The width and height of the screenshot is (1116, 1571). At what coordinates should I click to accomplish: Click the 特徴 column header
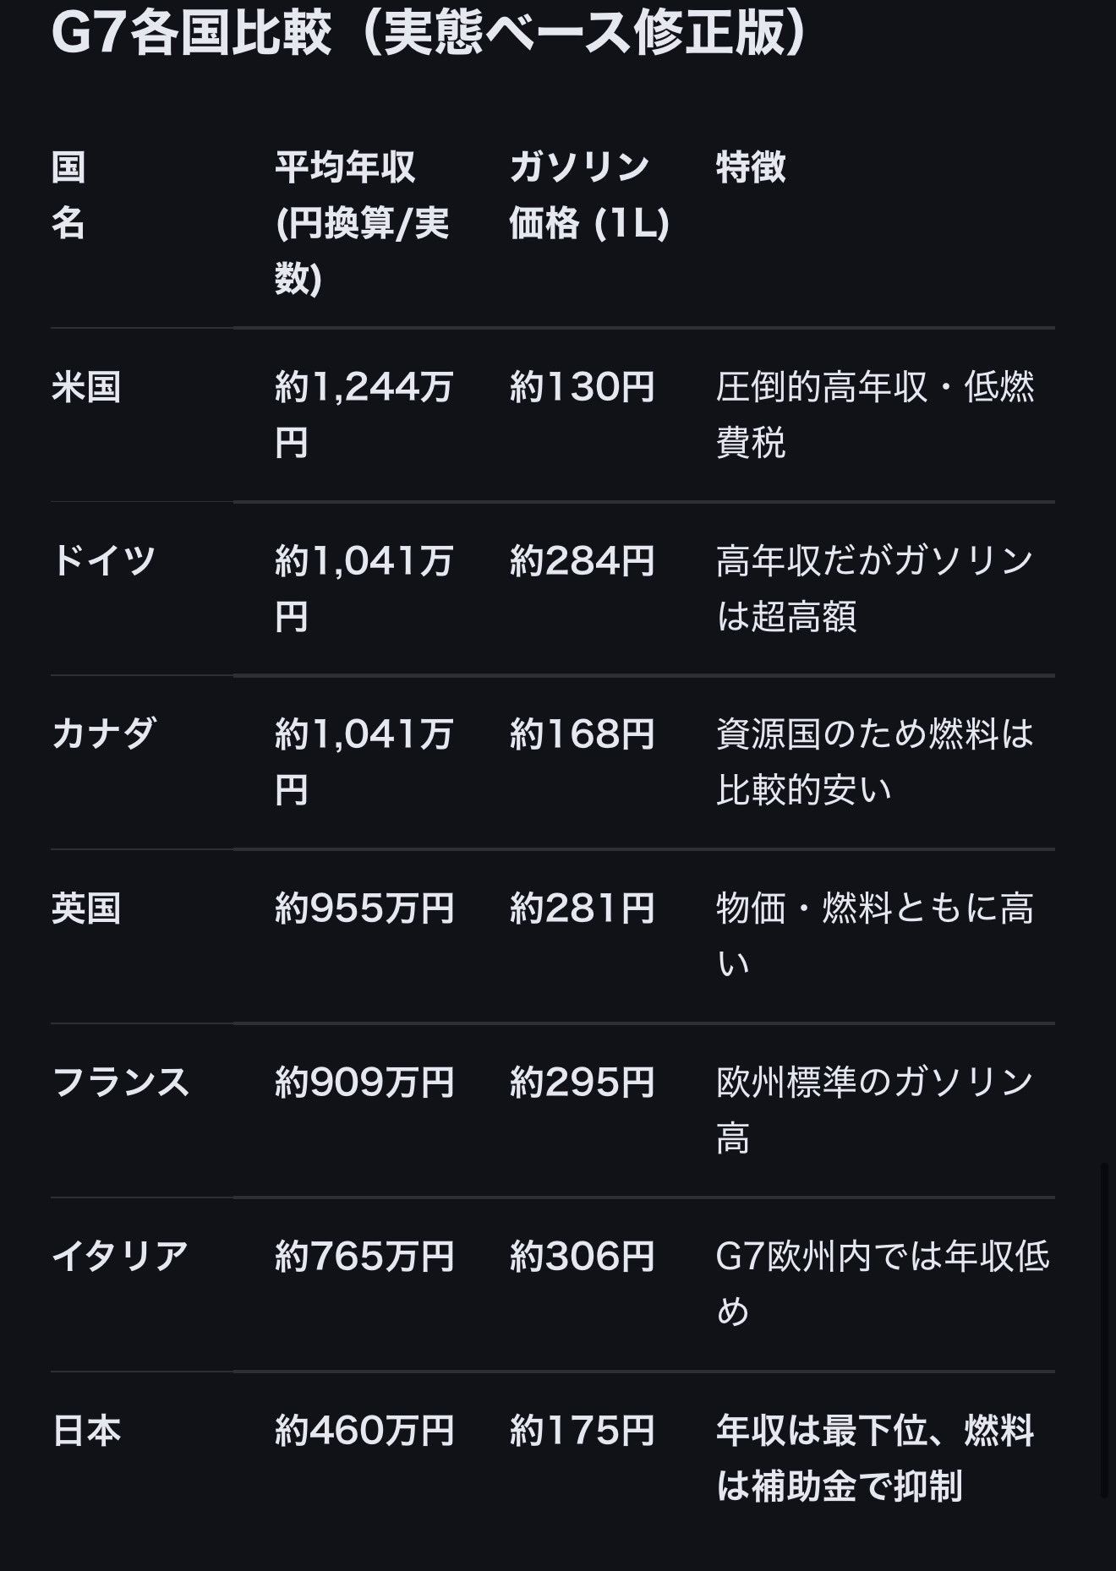tap(751, 167)
